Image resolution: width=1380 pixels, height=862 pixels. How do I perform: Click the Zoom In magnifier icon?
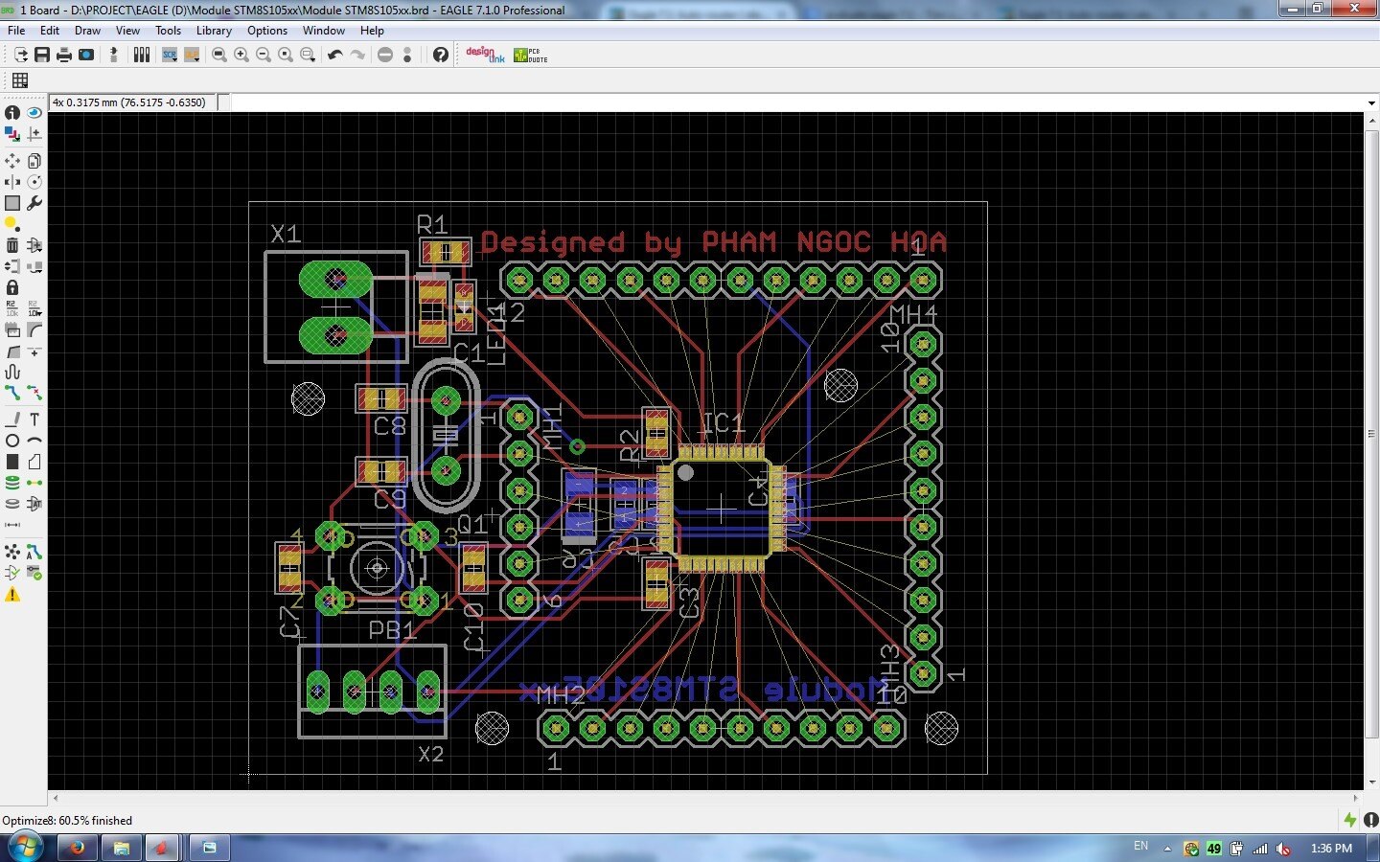pyautogui.click(x=241, y=56)
